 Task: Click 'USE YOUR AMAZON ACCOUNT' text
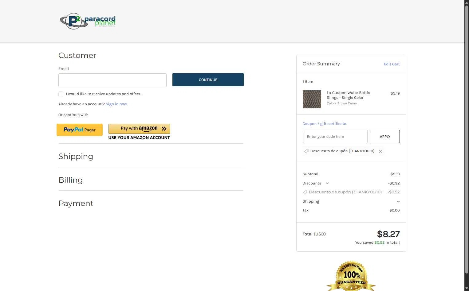[x=139, y=138]
